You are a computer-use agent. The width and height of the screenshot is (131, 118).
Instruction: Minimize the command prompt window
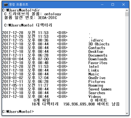click(x=102, y=5)
